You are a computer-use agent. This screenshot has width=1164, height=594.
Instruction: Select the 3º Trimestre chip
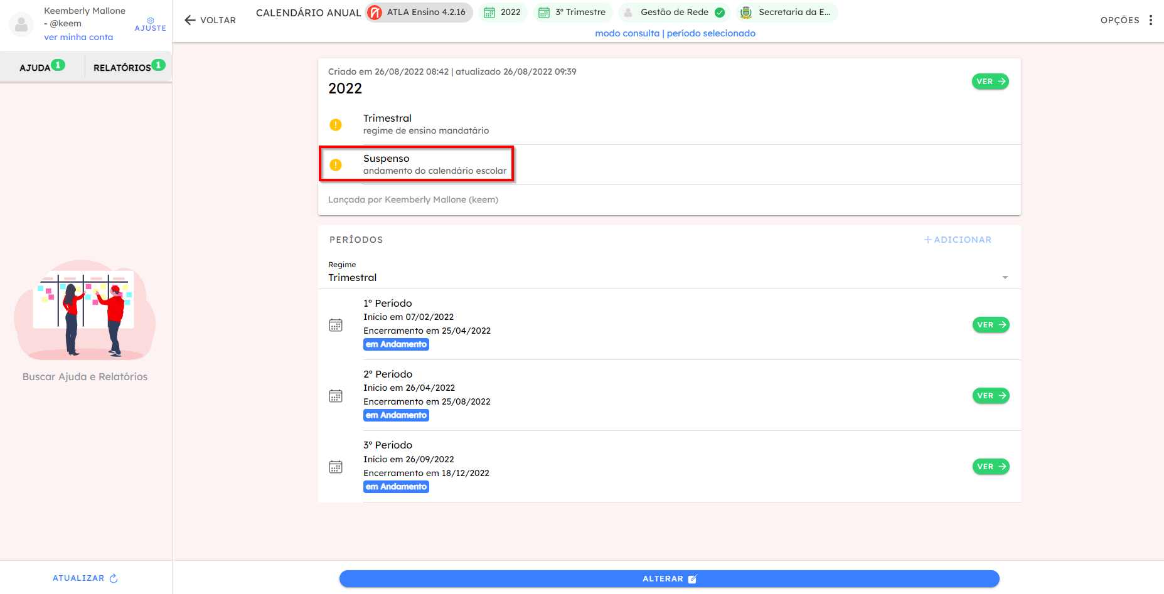click(572, 13)
